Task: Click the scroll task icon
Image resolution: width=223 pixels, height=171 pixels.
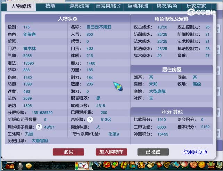Action: 150,165
